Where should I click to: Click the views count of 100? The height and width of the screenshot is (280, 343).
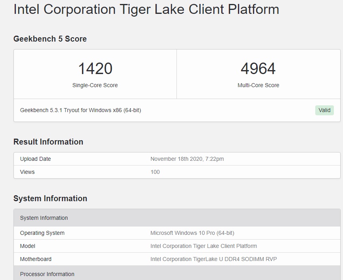point(155,172)
